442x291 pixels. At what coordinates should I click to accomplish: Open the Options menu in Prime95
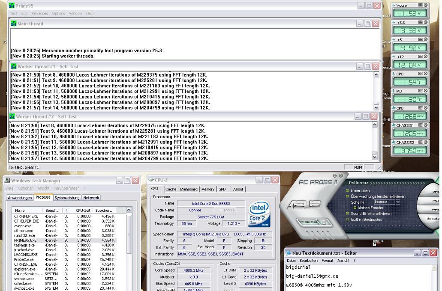coord(58,13)
